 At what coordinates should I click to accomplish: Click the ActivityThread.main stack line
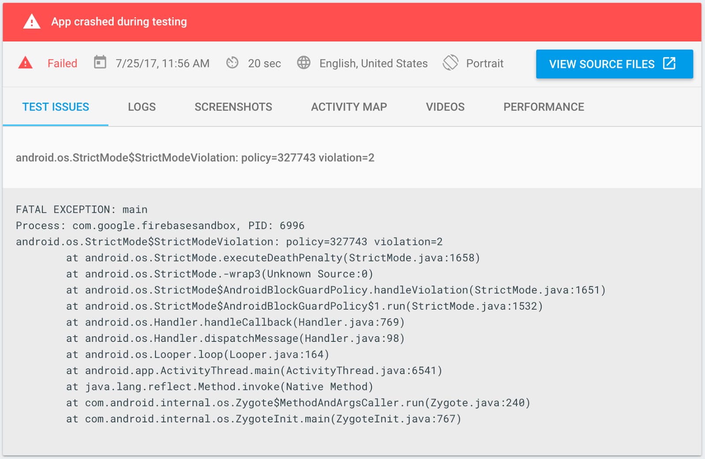pyautogui.click(x=254, y=370)
